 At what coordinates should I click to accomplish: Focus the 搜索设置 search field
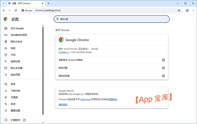point(111,19)
